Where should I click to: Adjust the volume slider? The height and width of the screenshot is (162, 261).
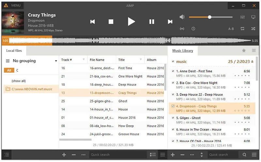tap(210, 17)
